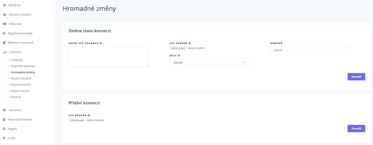Click the Fakturační historie calendar icon
The image size is (373, 145).
[x=4, y=120]
